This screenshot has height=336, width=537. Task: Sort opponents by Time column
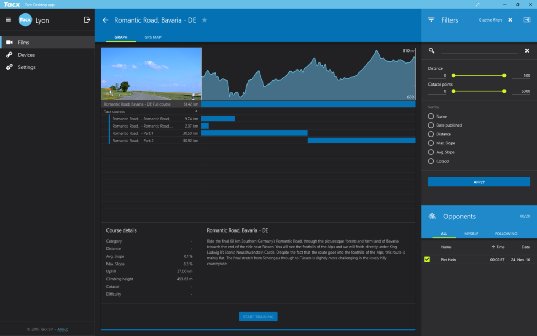498,247
